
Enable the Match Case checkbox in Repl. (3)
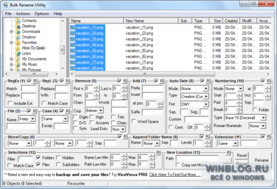(x=44, y=103)
